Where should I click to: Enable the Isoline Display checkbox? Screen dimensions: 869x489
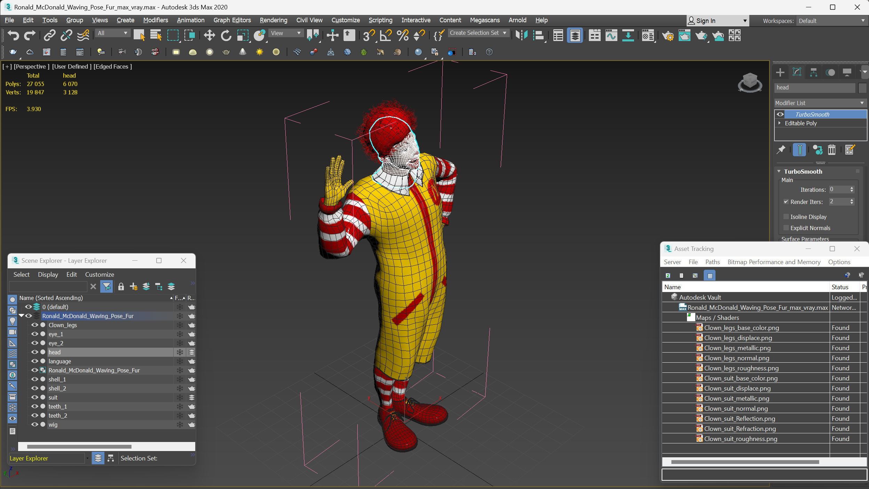pyautogui.click(x=786, y=216)
